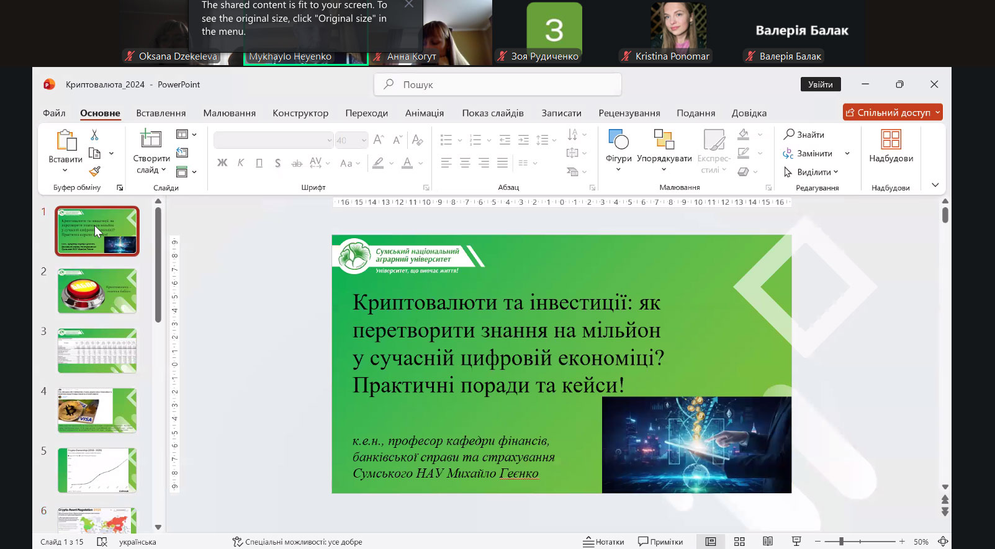Viewport: 995px width, 549px height.
Task: Open the Надбудови add-ins icon
Action: pos(891,140)
